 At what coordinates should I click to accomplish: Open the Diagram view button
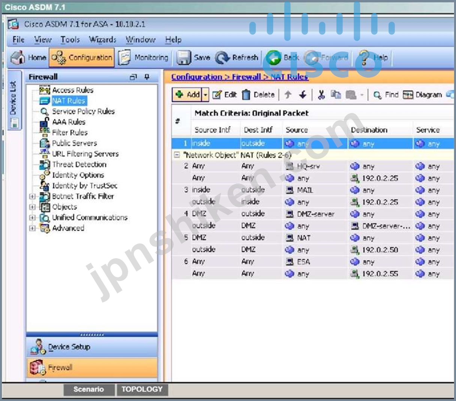tap(423, 95)
